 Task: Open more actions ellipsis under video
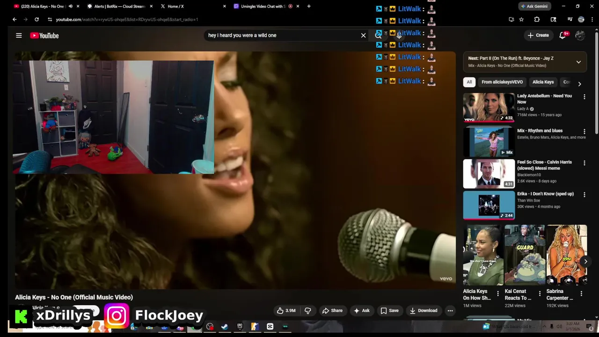(x=450, y=310)
